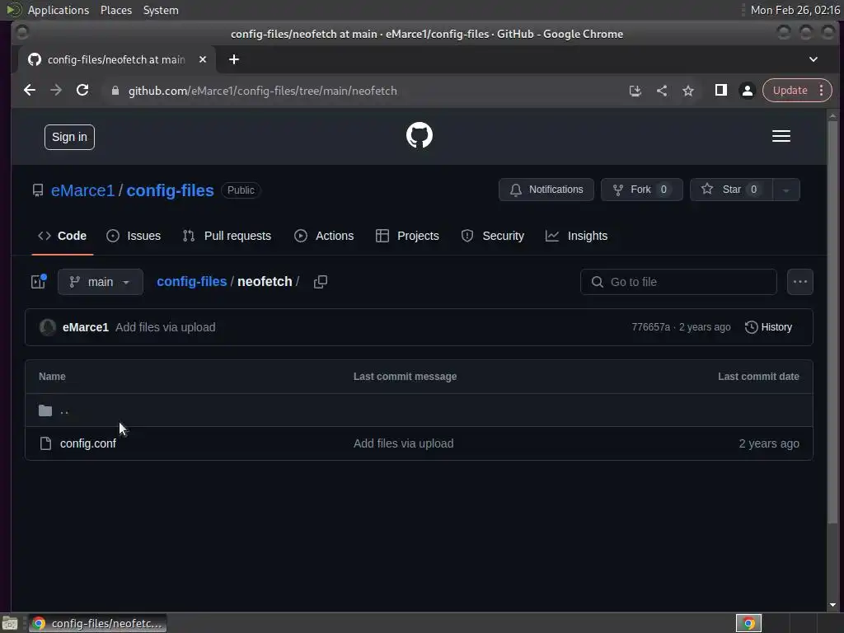Click the Sign in button
The image size is (844, 633).
click(x=69, y=137)
